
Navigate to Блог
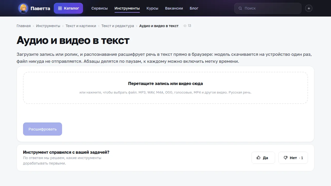[194, 8]
